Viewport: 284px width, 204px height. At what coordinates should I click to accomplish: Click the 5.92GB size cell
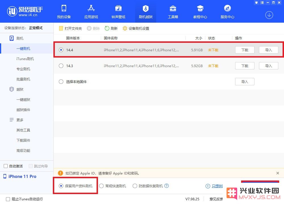point(197,66)
